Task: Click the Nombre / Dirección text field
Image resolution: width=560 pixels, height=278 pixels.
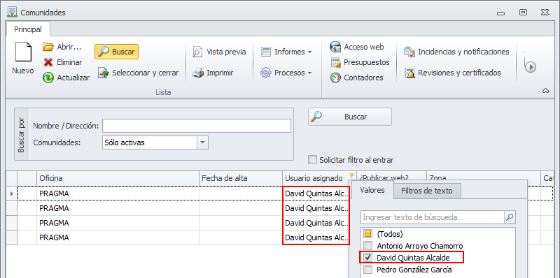Action: coord(197,126)
